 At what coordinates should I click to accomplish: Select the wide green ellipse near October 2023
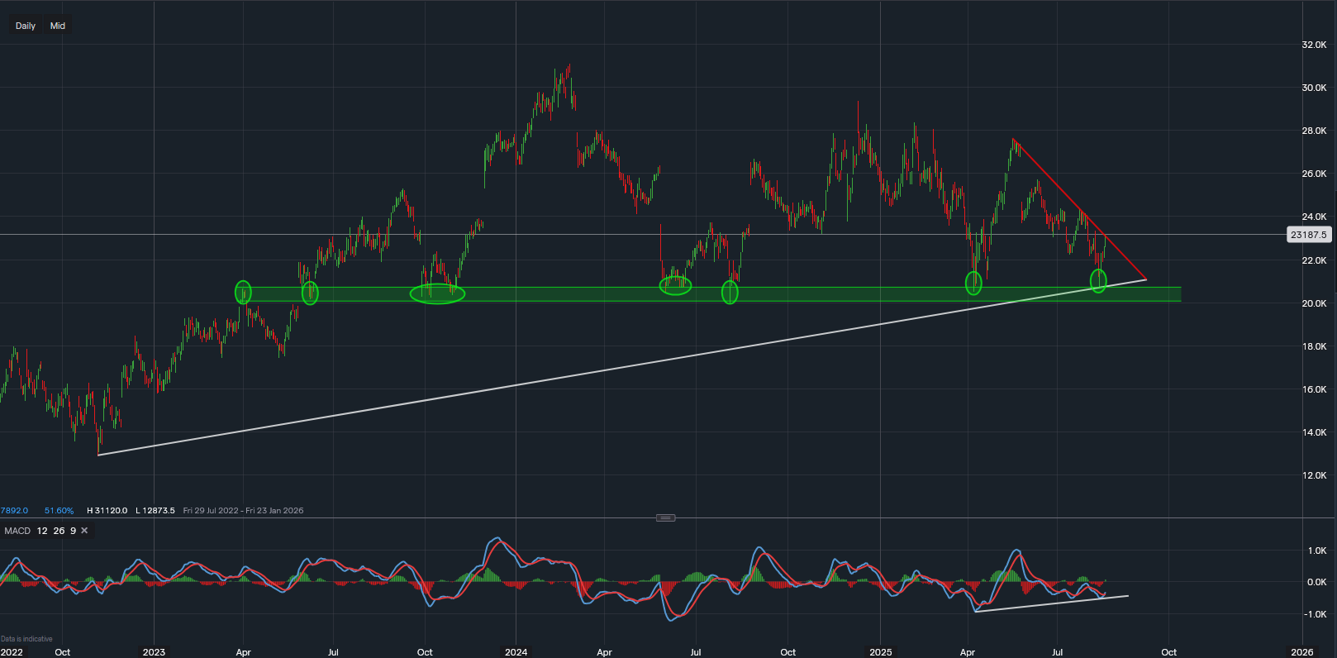pyautogui.click(x=437, y=293)
